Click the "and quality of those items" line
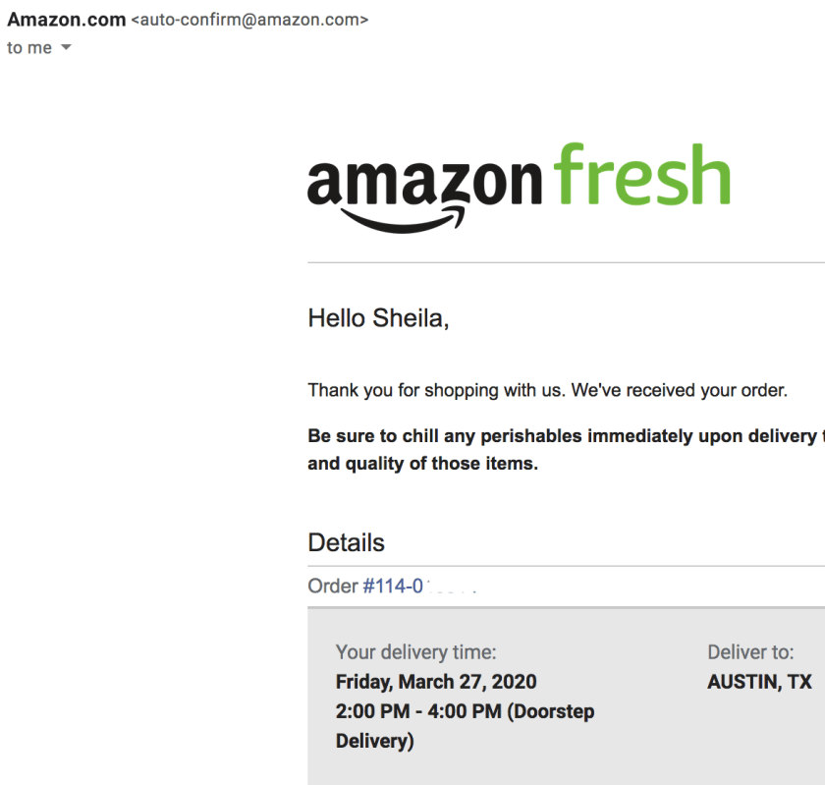This screenshot has height=785, width=825. point(422,464)
